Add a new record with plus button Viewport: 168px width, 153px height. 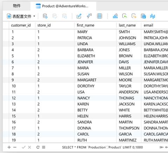(9, 147)
